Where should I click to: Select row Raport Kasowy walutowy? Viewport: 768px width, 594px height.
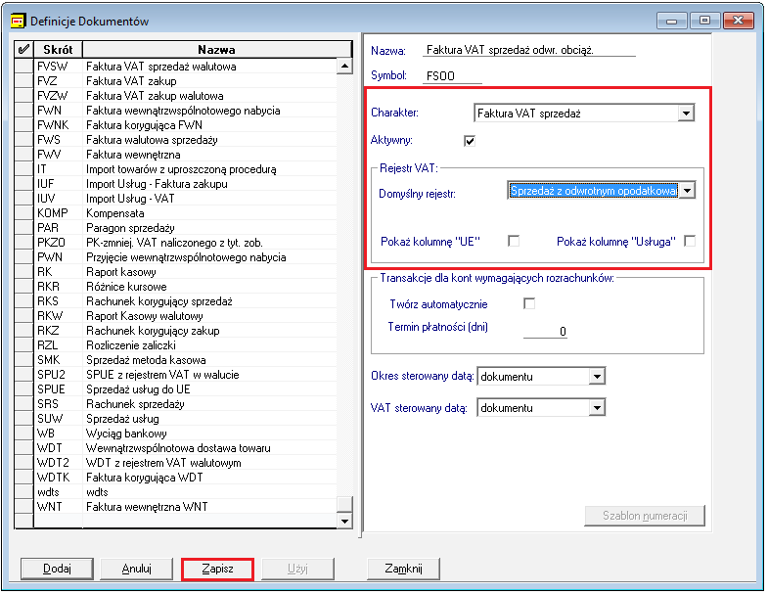[x=185, y=316]
